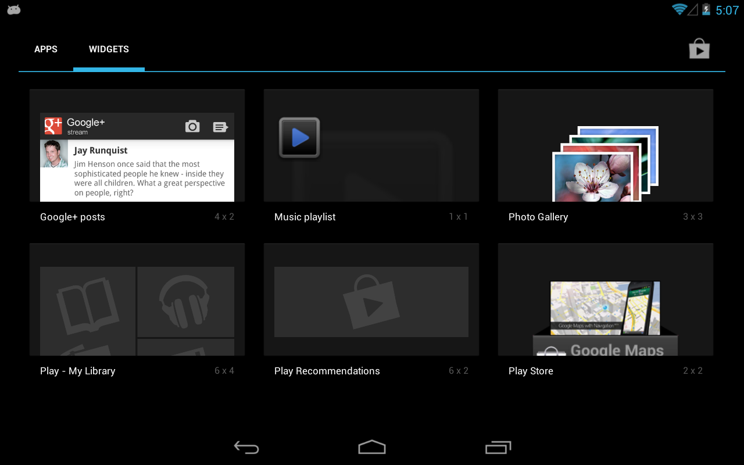
Task: Go back with the Back navigation button
Action: (x=246, y=447)
